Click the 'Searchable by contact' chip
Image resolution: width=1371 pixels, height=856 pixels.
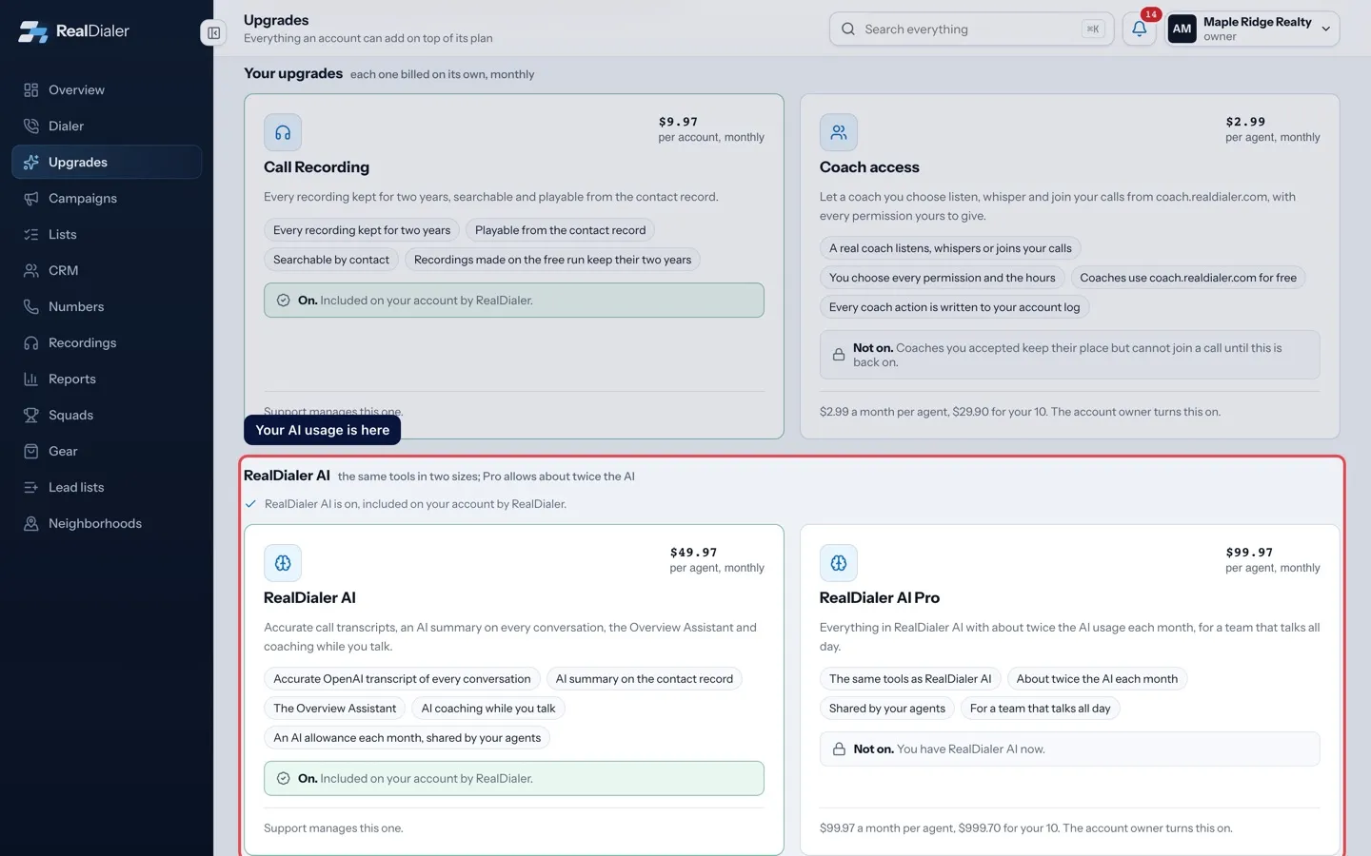point(331,260)
